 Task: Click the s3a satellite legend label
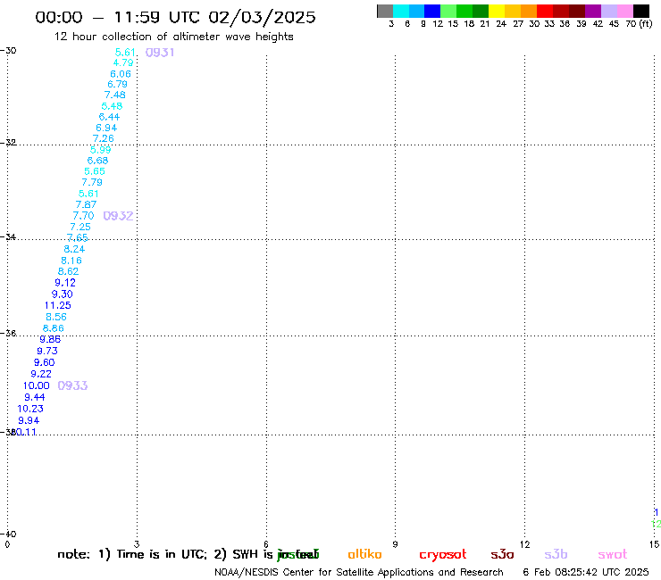click(x=502, y=554)
